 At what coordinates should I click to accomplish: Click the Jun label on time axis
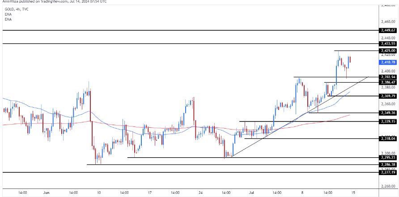point(47,193)
